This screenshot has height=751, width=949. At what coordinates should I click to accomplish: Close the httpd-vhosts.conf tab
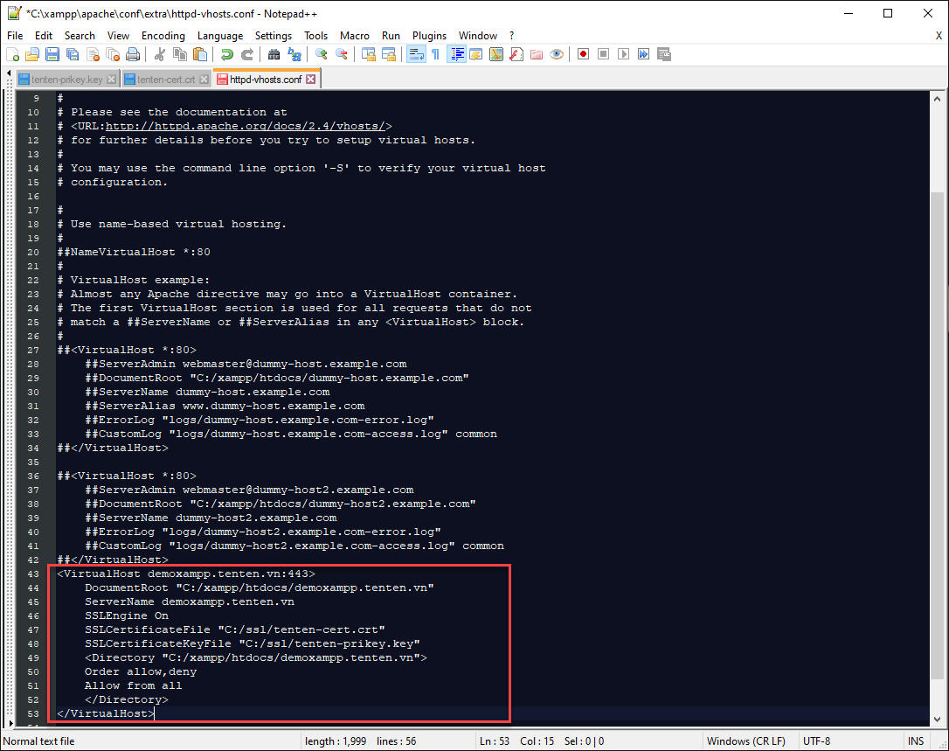pyautogui.click(x=310, y=80)
